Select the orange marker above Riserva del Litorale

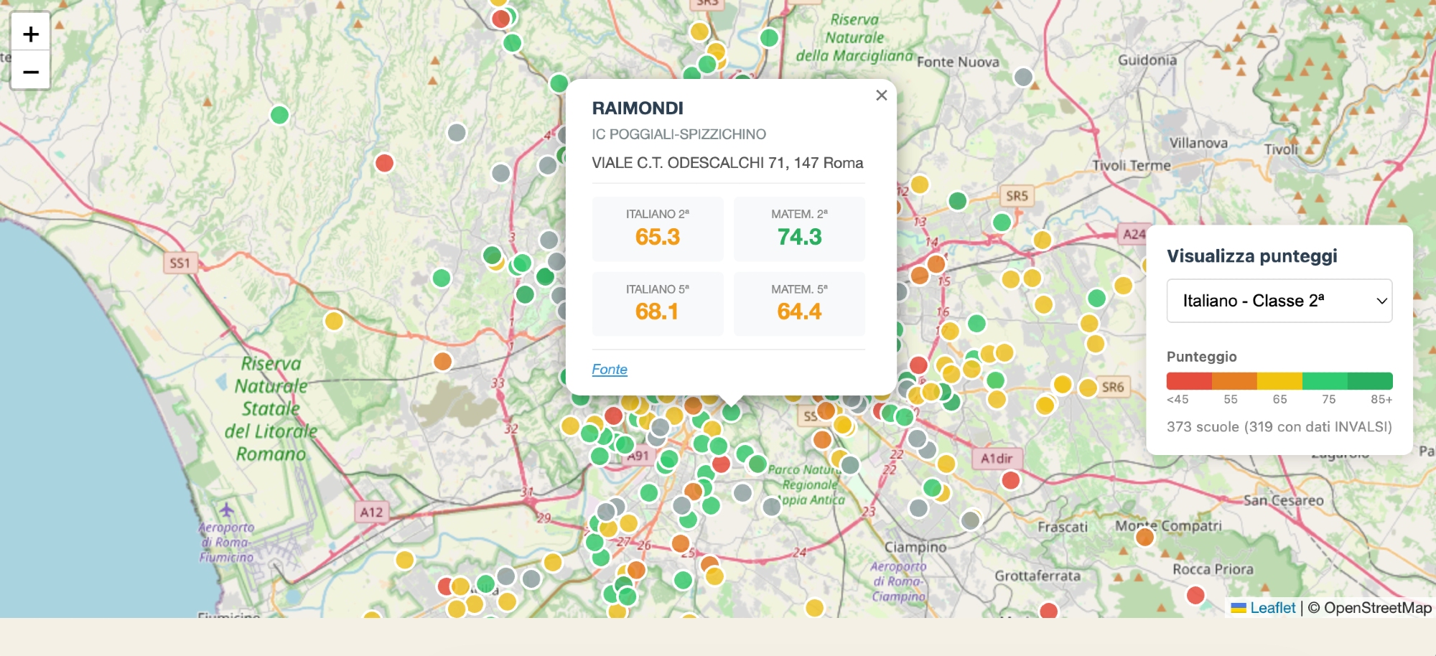click(443, 361)
